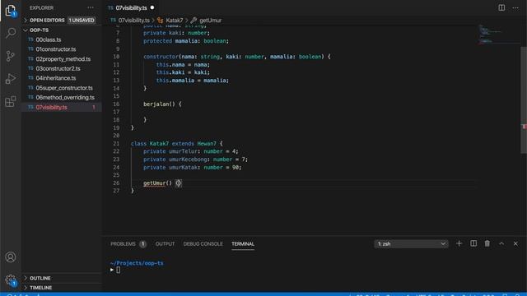The image size is (527, 296).
Task: Open file 00class.ts
Action: (49, 39)
